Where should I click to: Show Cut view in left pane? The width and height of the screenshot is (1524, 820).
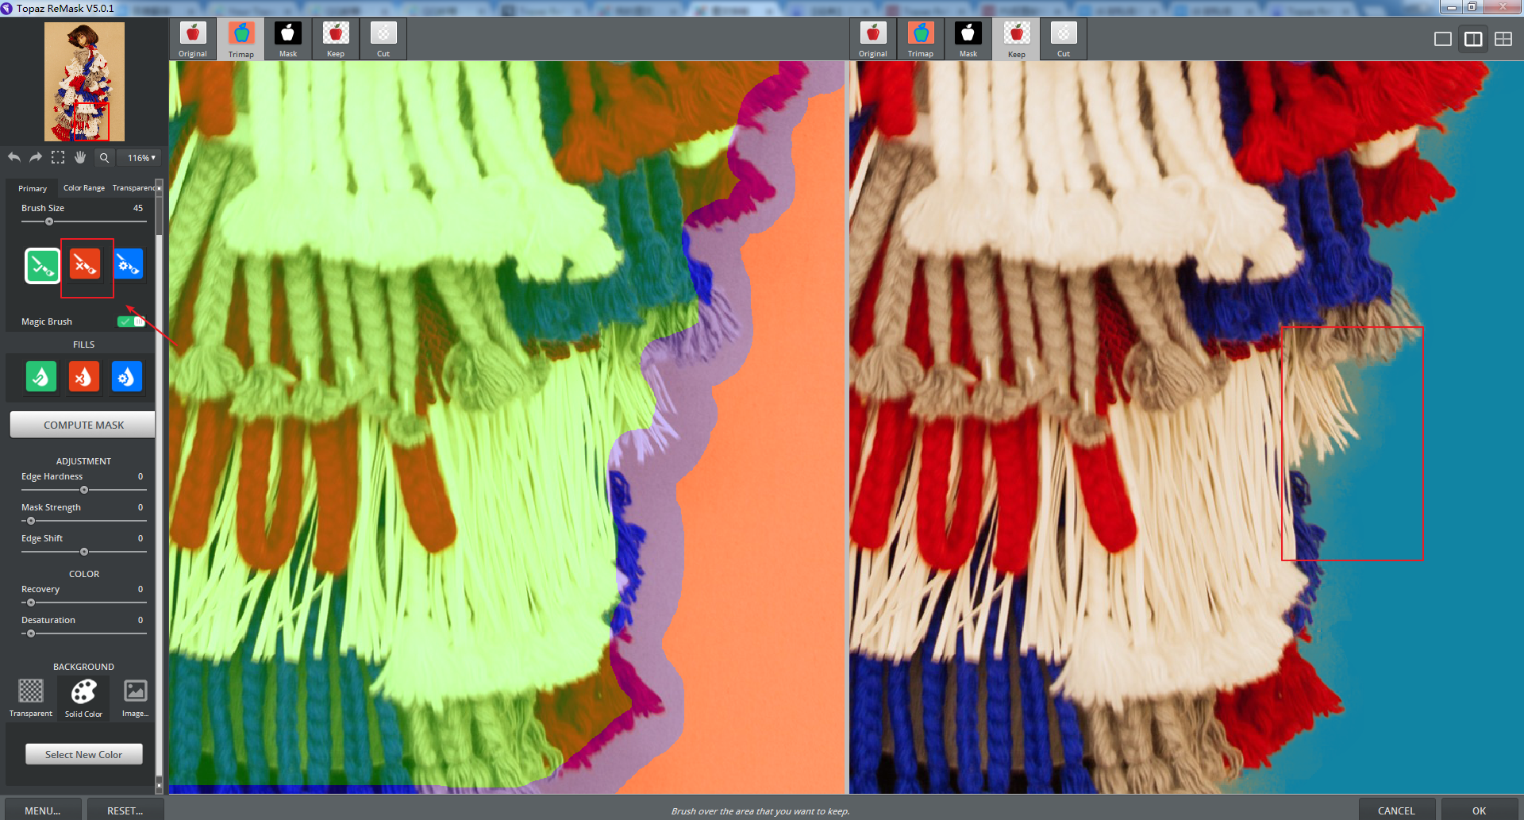coord(383,40)
